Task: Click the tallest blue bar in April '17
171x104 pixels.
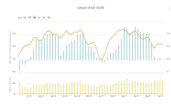Action: point(135,43)
